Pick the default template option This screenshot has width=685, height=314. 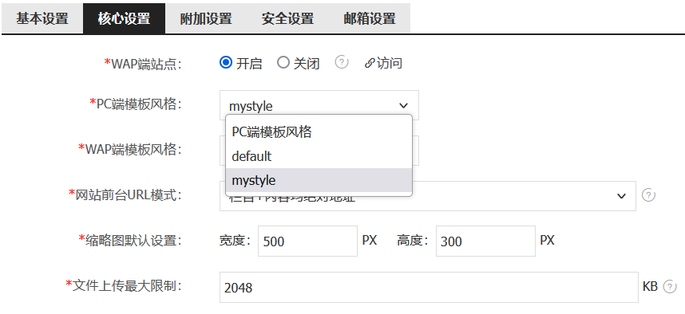pyautogui.click(x=319, y=156)
